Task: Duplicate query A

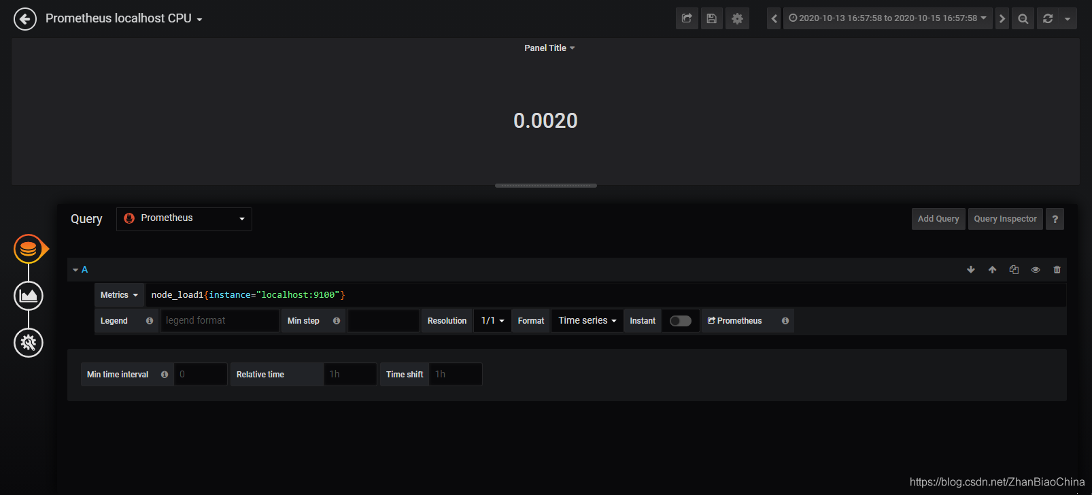Action: pos(1014,270)
